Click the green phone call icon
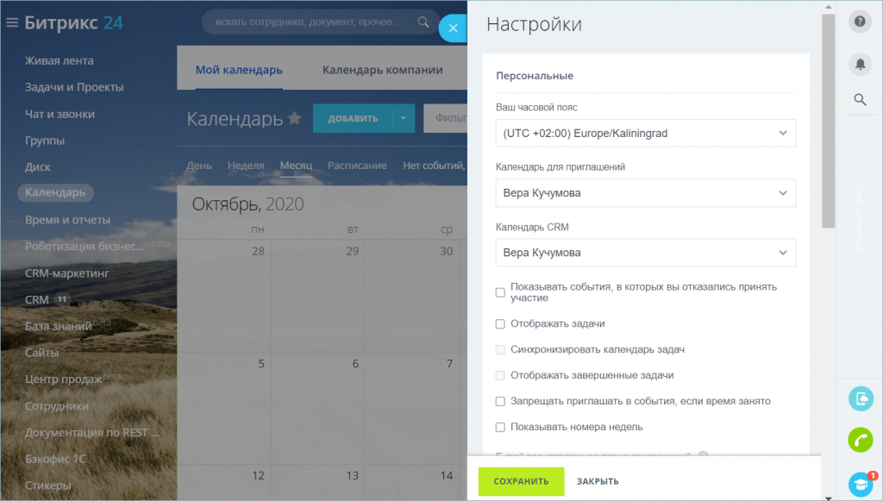 coord(861,440)
